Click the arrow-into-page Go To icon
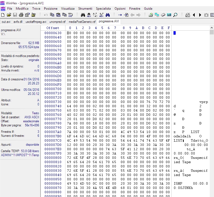 (126, 15)
